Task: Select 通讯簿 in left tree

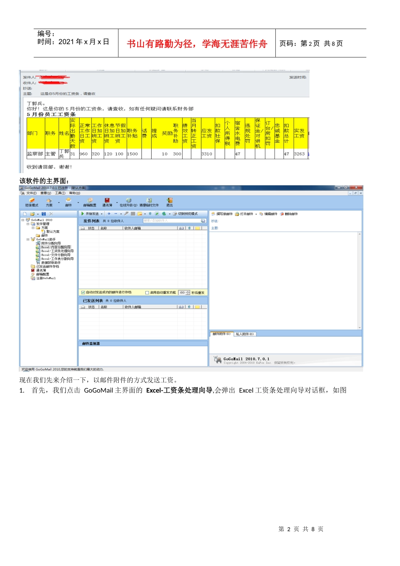Action: tap(39, 270)
